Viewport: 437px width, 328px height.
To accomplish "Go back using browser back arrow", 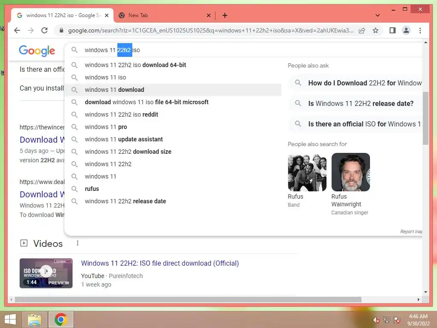I will pos(17,30).
